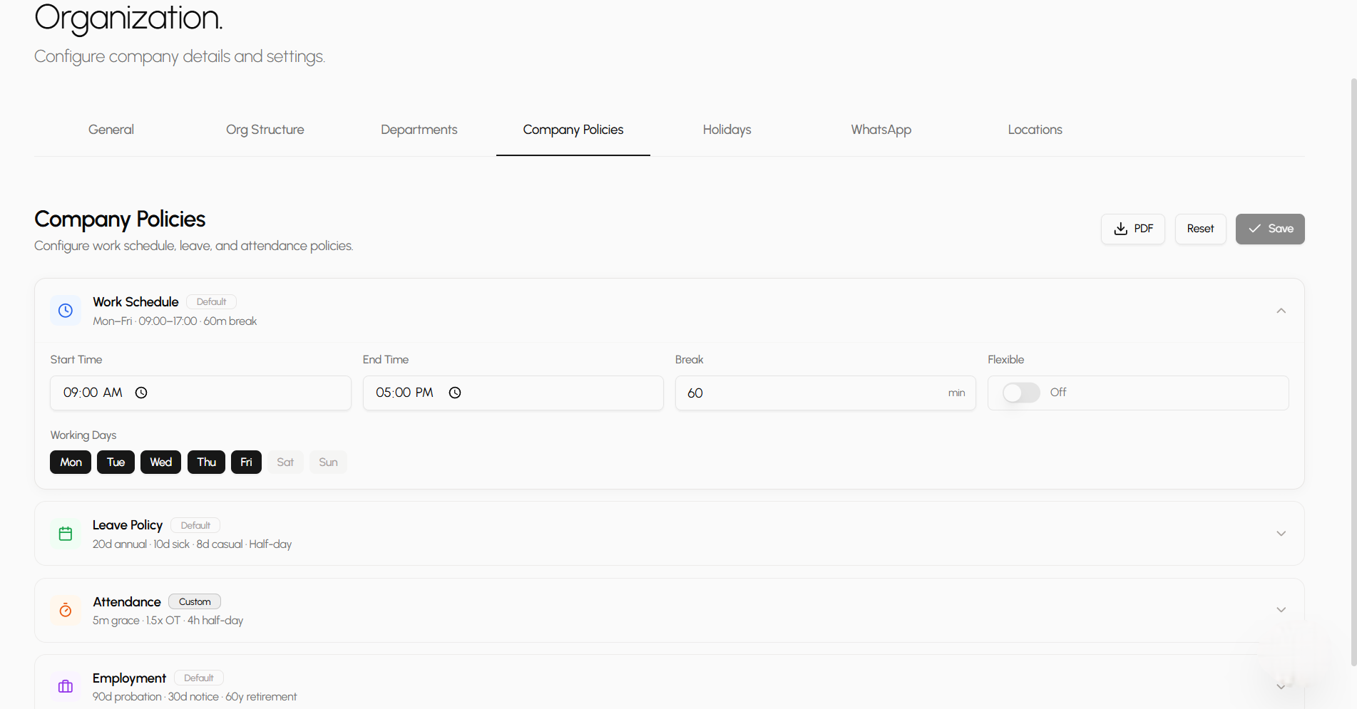The image size is (1357, 709).
Task: Collapse the Work Schedule section
Action: click(1281, 311)
